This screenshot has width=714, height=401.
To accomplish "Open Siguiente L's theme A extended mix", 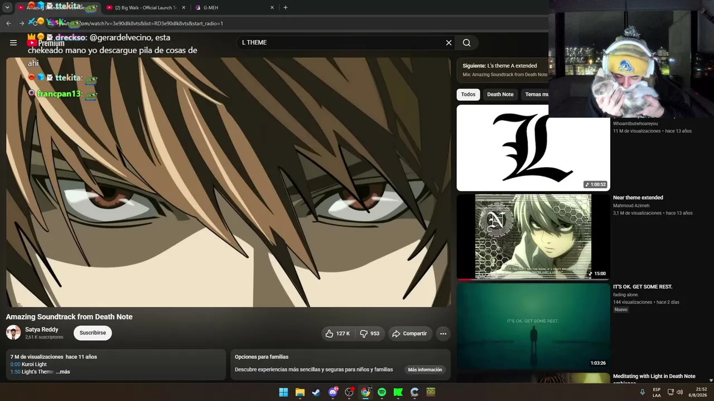I will pos(503,70).
